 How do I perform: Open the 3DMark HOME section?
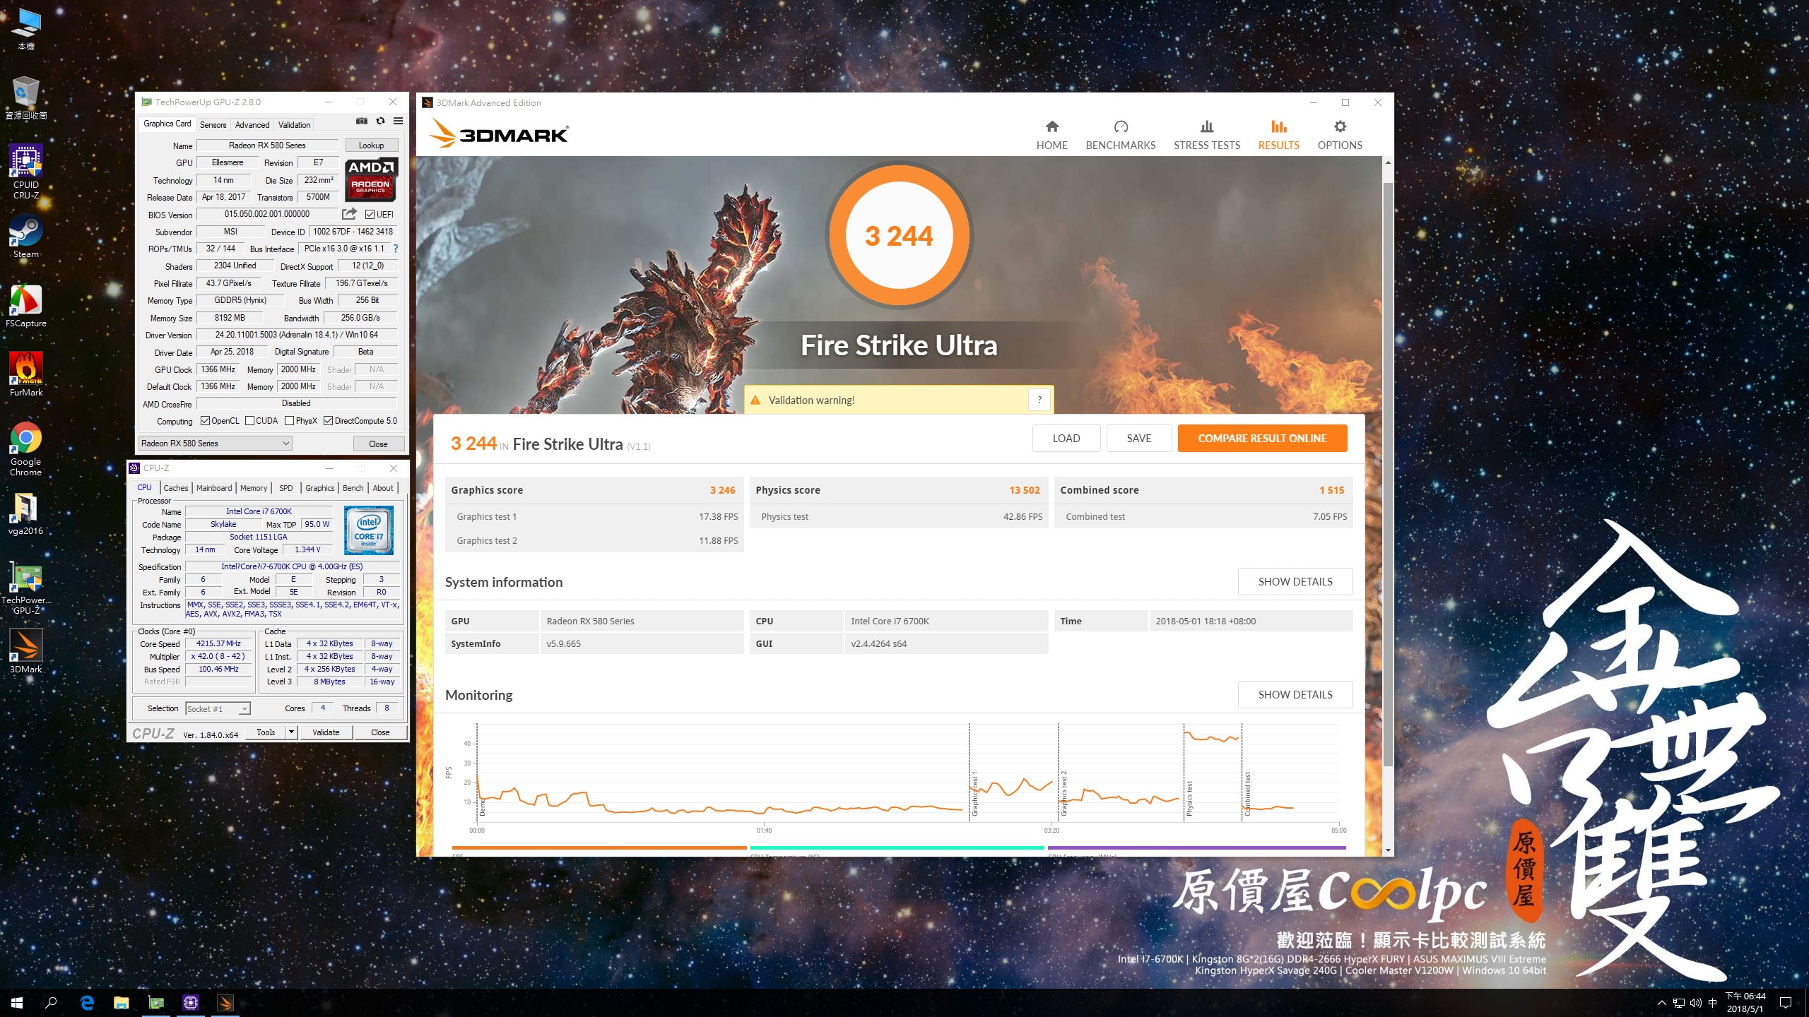pos(1051,135)
